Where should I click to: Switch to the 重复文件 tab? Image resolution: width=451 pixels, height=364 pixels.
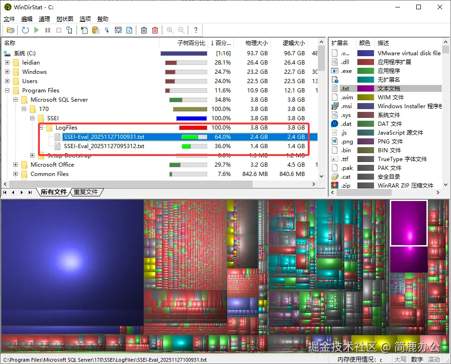[86, 191]
